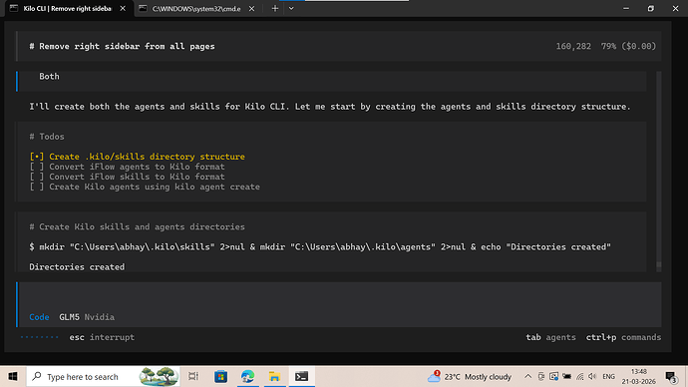
Task: Click the terminal icon on Kilo CLI tab
Action: tap(14, 8)
